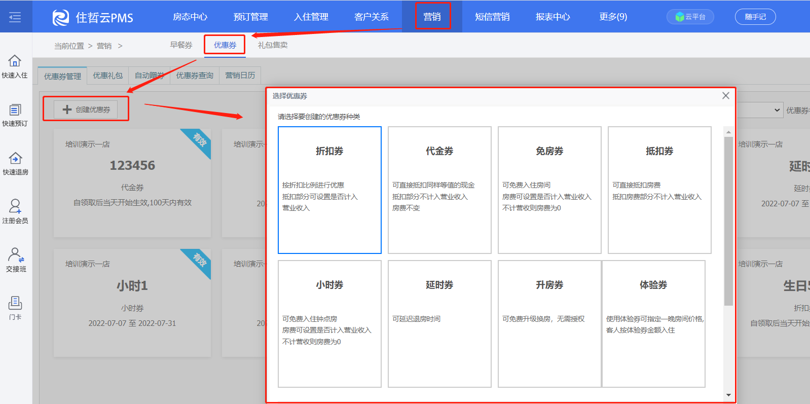The image size is (810, 404).
Task: Close the 选择优惠券 dialog
Action: click(x=726, y=95)
